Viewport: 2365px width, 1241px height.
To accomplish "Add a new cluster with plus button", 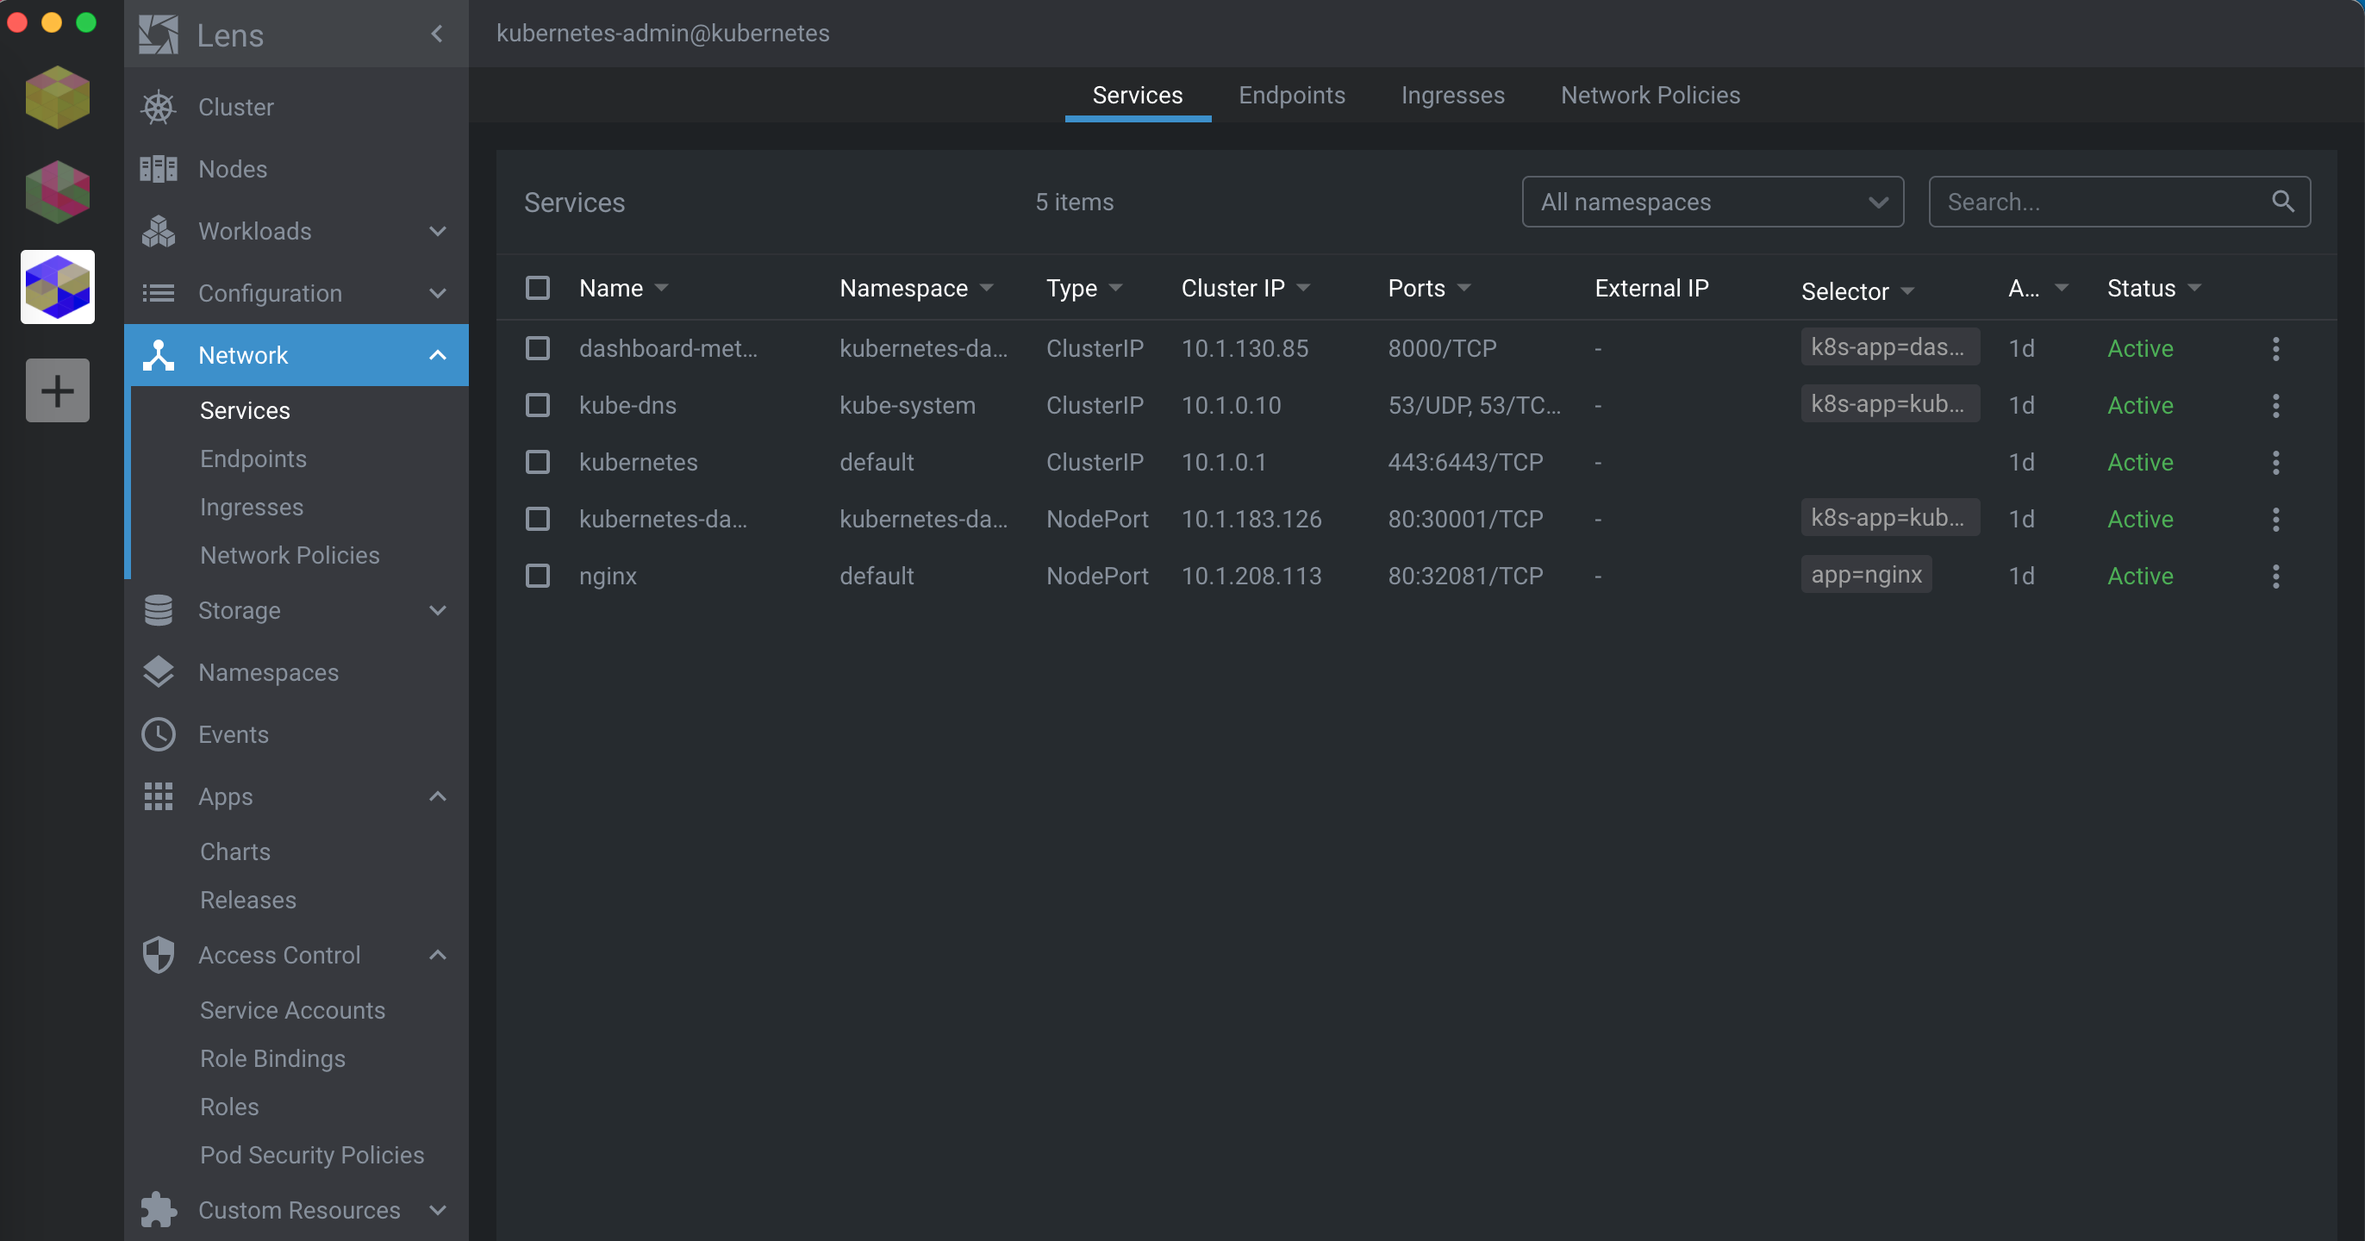I will coord(57,390).
